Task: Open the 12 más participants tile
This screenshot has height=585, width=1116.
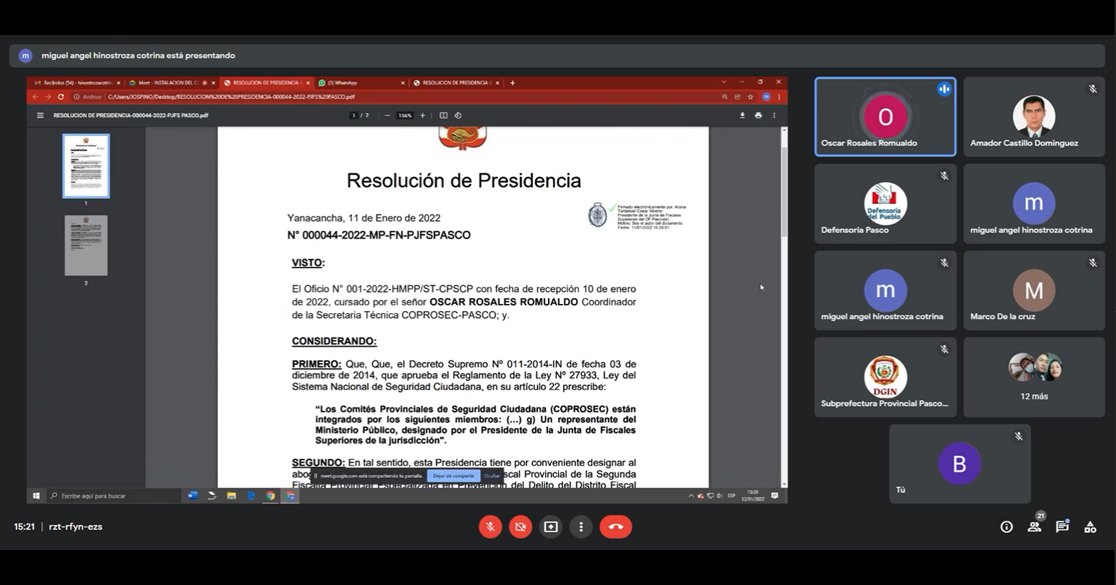Action: coord(1034,377)
